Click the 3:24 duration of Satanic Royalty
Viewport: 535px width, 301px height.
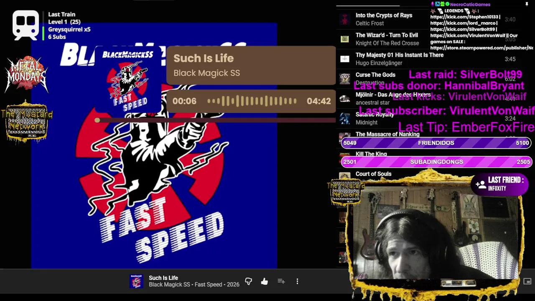click(510, 119)
